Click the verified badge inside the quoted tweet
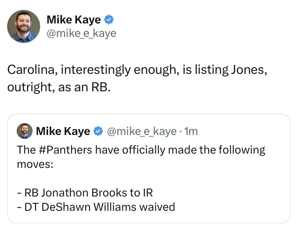Screen dimensions: 298x233 97,131
